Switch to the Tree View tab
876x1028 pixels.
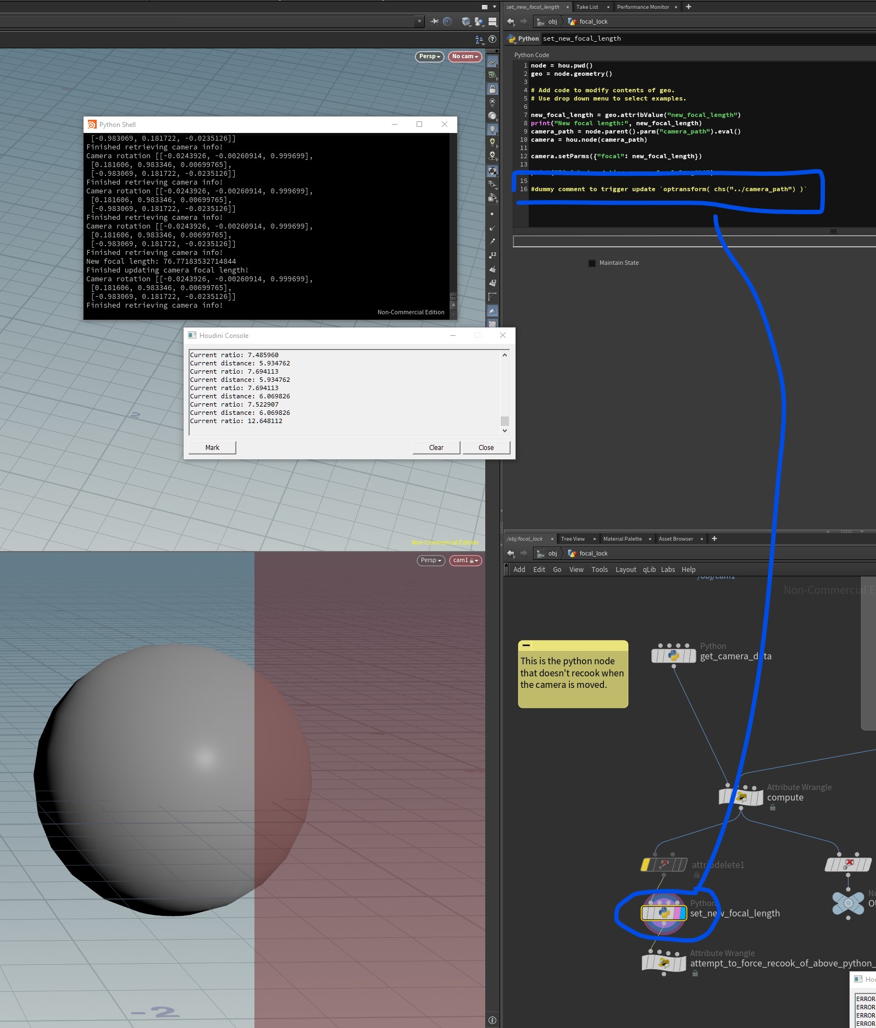coord(573,538)
